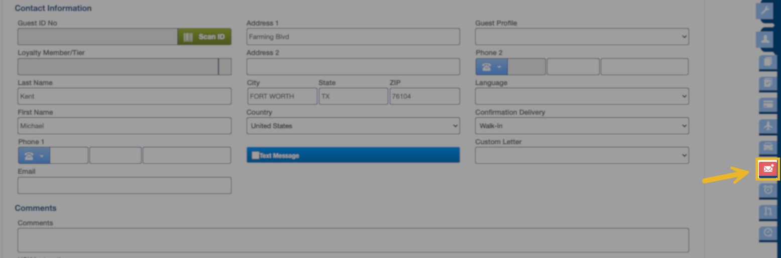Expand the Country dropdown
Image resolution: width=781 pixels, height=258 pixels.
click(x=353, y=126)
